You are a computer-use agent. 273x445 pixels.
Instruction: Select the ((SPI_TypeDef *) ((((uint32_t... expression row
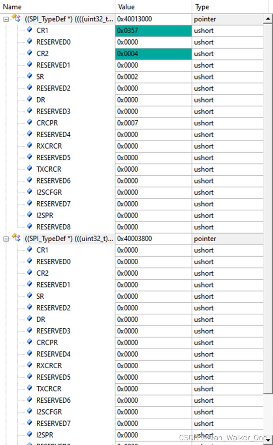point(69,19)
